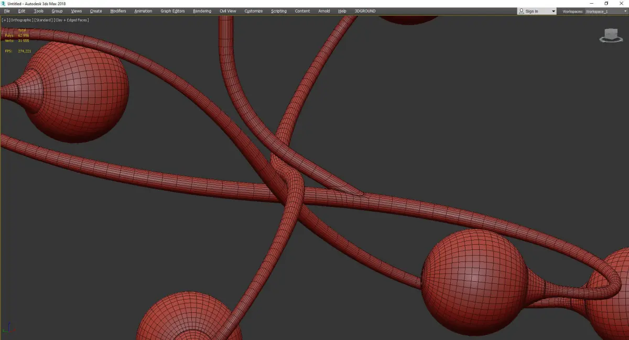Viewport: 629px width, 340px height.
Task: Open the Edit menu
Action: [x=21, y=11]
